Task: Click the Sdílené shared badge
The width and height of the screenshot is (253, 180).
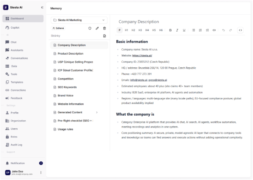Action: click(x=59, y=28)
